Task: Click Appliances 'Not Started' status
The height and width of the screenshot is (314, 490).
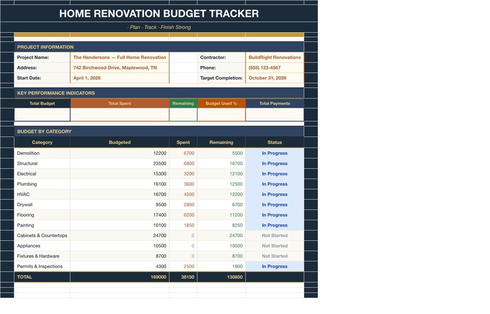Action: [275, 246]
